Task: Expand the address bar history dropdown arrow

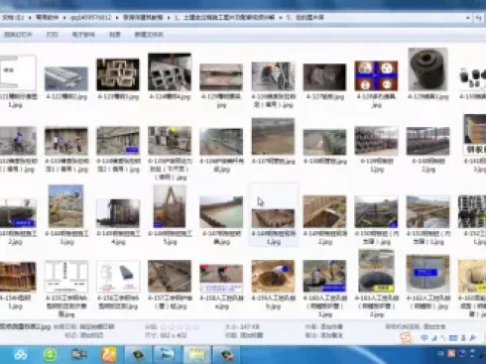Action: pos(468,18)
